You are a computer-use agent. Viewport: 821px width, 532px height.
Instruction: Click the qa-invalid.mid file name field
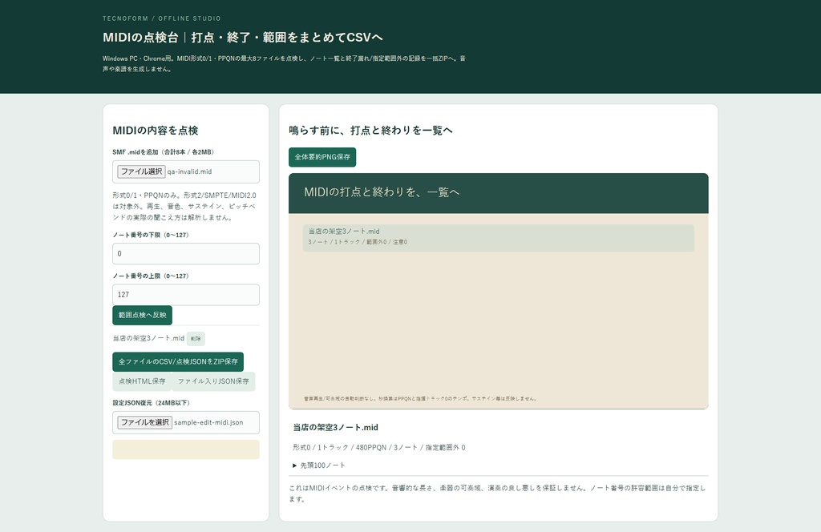tap(189, 171)
